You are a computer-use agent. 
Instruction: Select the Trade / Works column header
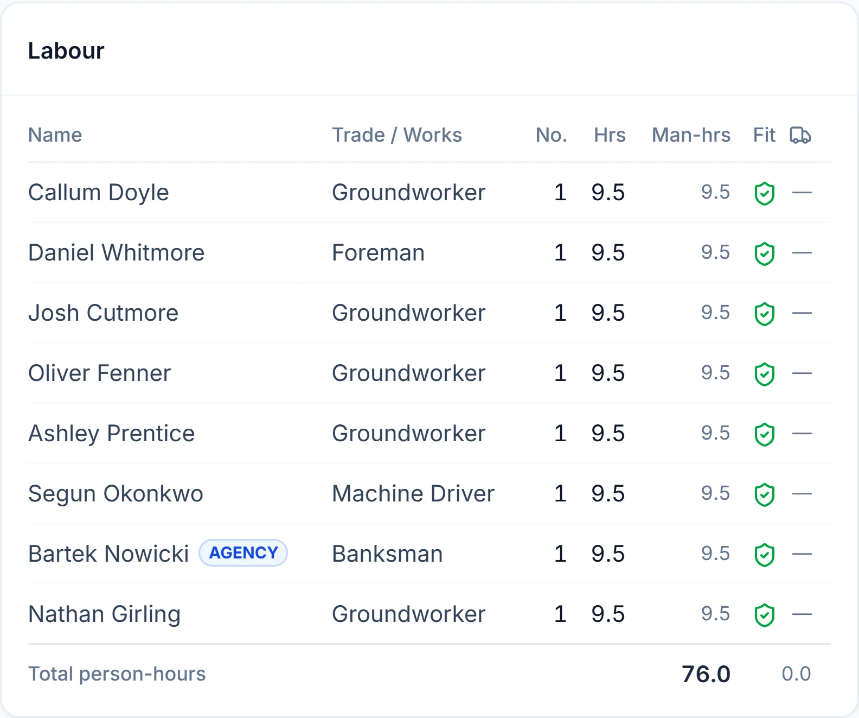coord(397,135)
